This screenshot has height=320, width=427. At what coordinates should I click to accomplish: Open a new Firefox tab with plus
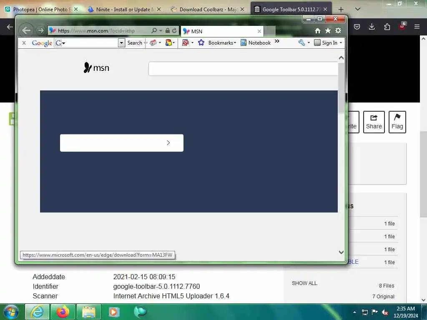(341, 9)
